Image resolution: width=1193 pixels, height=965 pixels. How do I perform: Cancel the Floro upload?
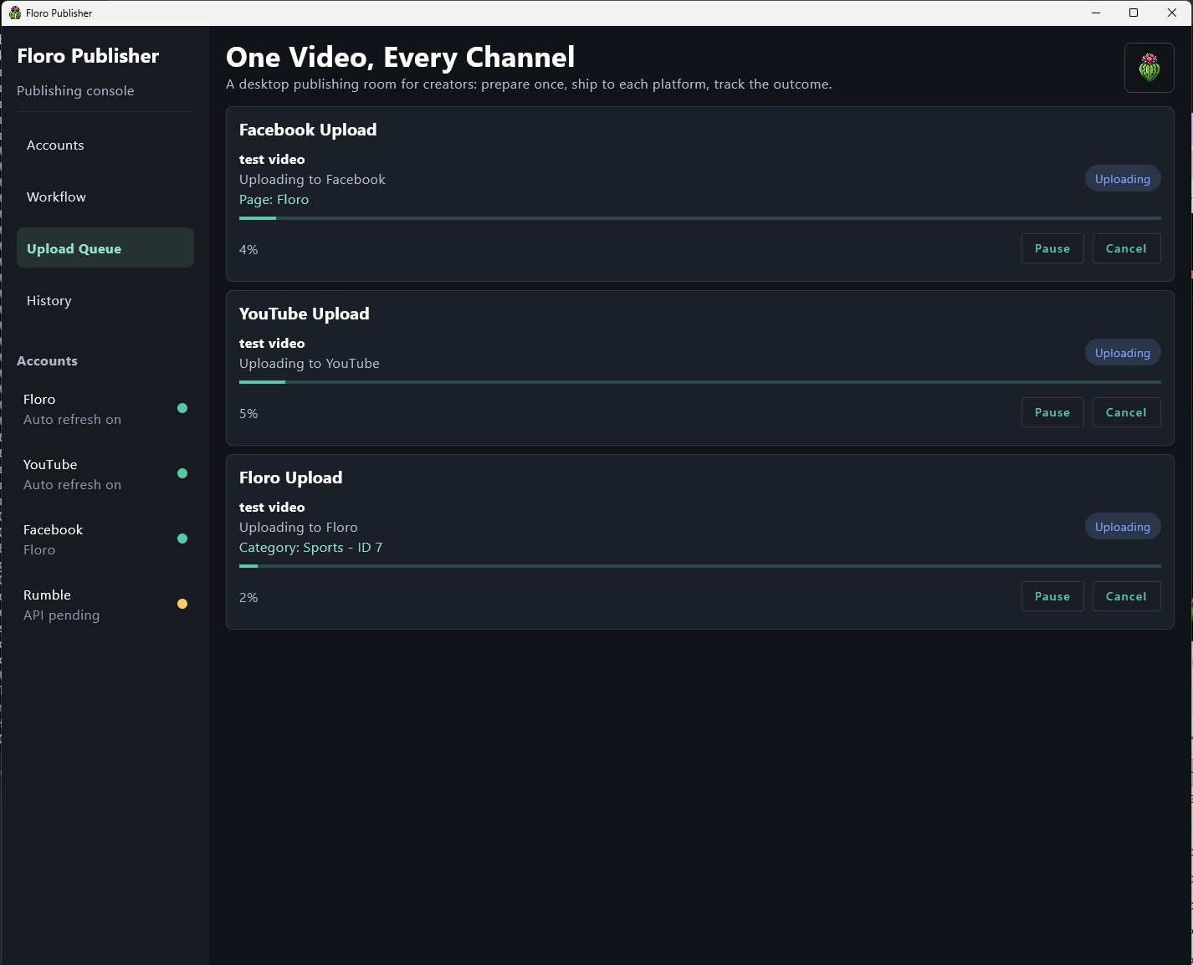[x=1126, y=596]
